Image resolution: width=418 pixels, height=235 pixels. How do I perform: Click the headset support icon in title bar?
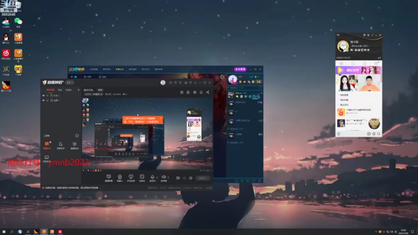point(171,83)
